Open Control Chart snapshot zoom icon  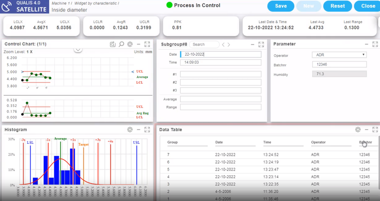pyautogui.click(x=112, y=45)
